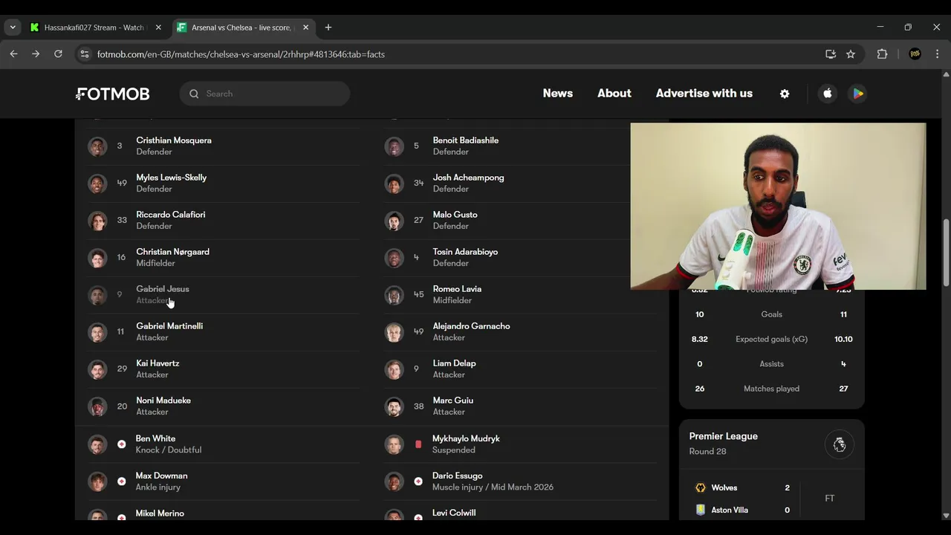The height and width of the screenshot is (535, 951).
Task: Open Alejandro Garnacho player entry
Action: click(471, 331)
